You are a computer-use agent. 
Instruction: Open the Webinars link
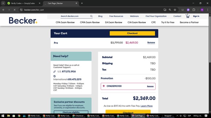134,16
